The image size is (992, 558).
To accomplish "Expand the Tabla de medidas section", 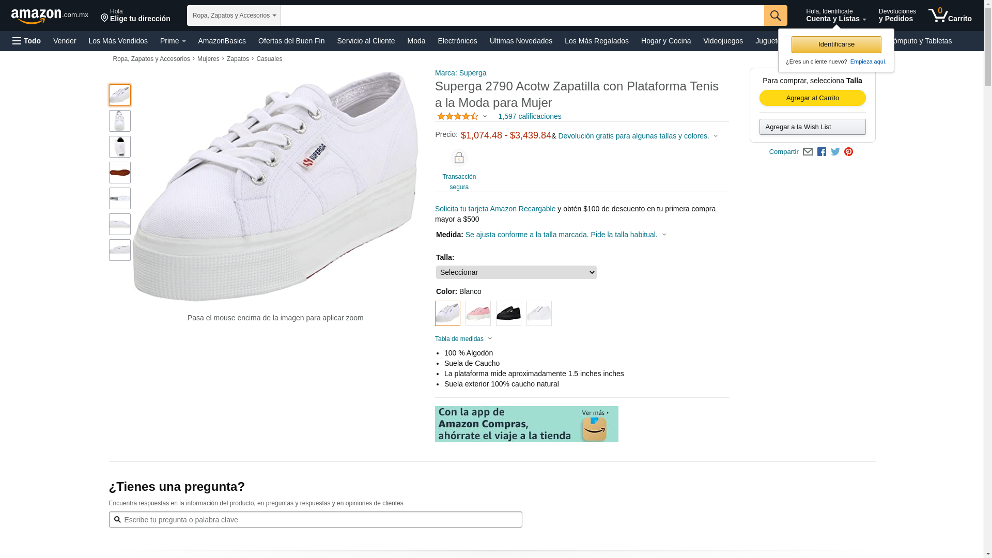I will [463, 339].
